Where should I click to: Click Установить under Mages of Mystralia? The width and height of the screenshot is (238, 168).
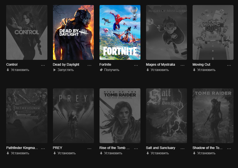click(158, 70)
